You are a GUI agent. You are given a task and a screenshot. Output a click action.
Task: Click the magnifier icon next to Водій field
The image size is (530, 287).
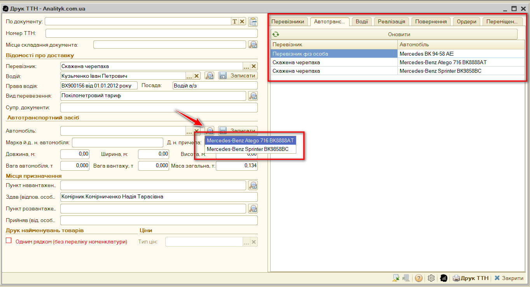pos(210,76)
